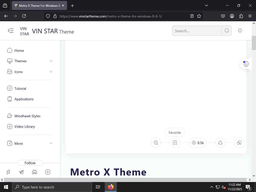Click the horizontal scrollbar right arrow

click(250, 180)
